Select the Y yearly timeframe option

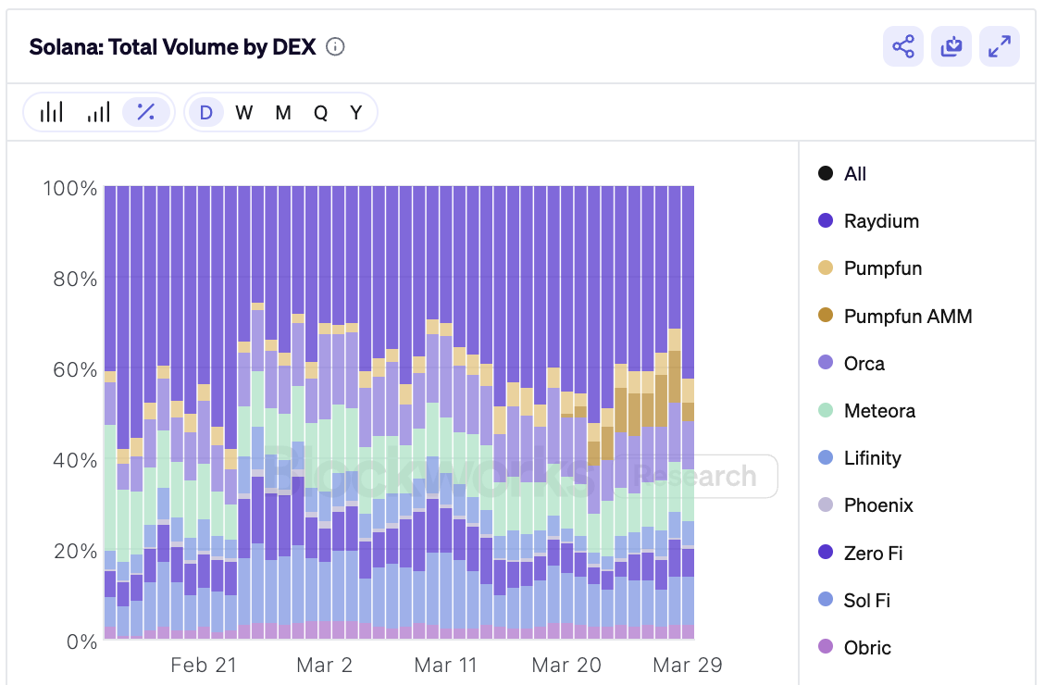pyautogui.click(x=355, y=111)
